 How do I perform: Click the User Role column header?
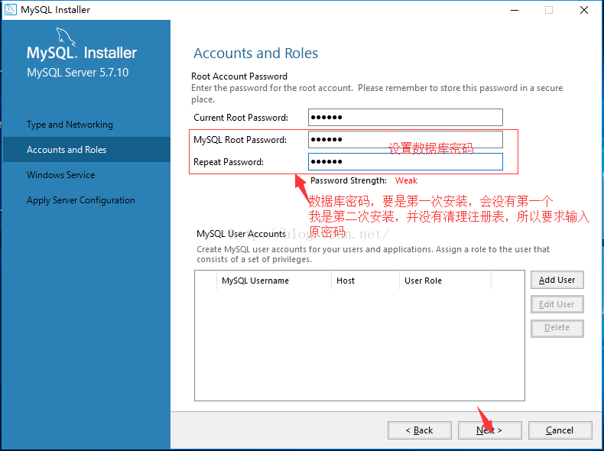pyautogui.click(x=445, y=281)
